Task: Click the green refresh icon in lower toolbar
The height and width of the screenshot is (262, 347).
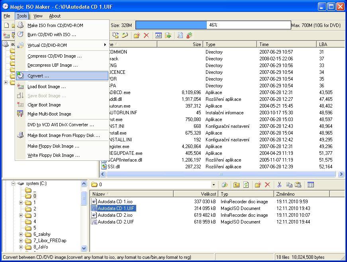Action: coord(246,185)
